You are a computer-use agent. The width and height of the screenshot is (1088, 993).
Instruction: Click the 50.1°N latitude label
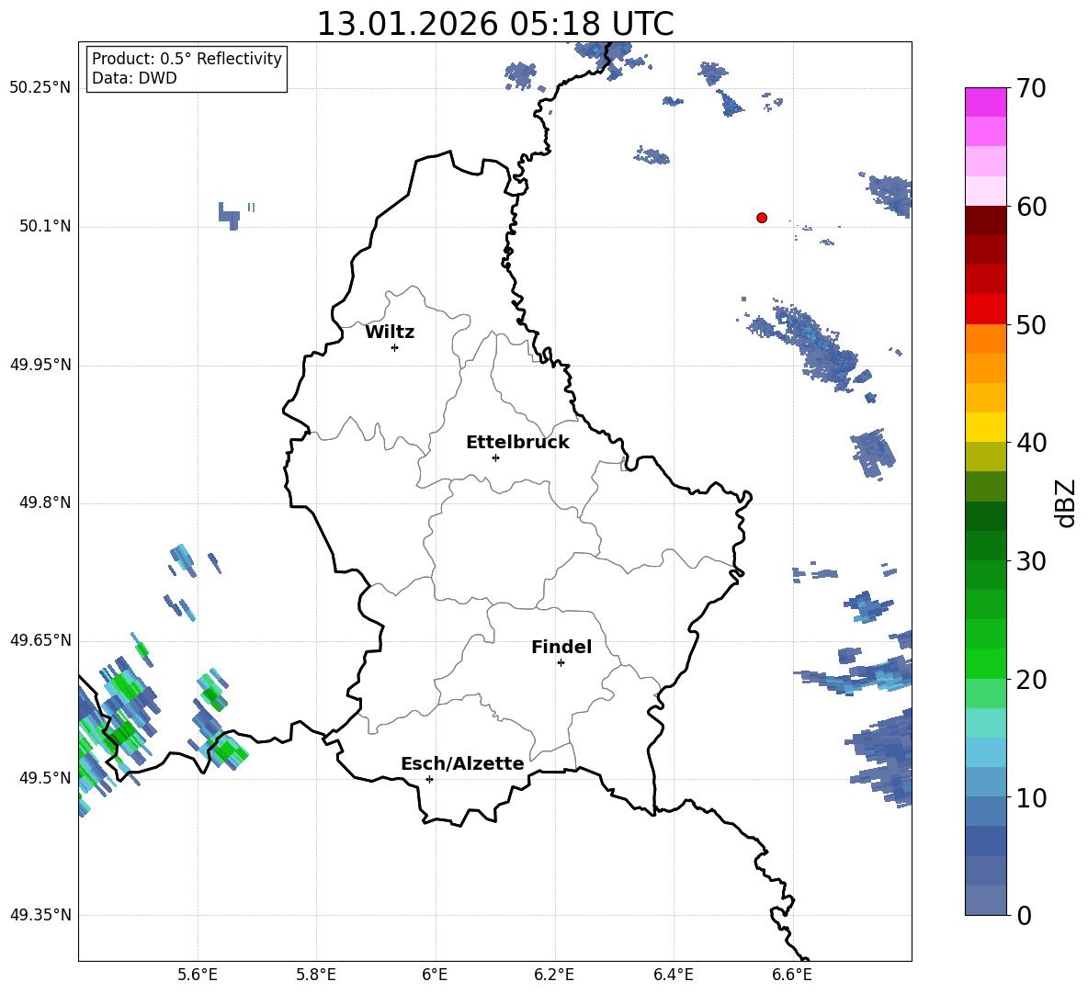45,227
